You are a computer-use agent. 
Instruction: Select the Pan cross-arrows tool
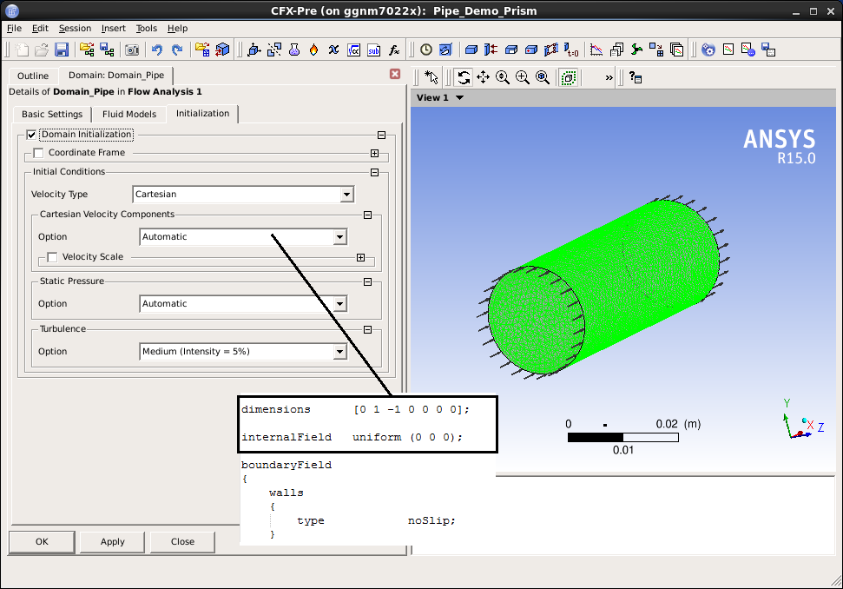pyautogui.click(x=484, y=77)
